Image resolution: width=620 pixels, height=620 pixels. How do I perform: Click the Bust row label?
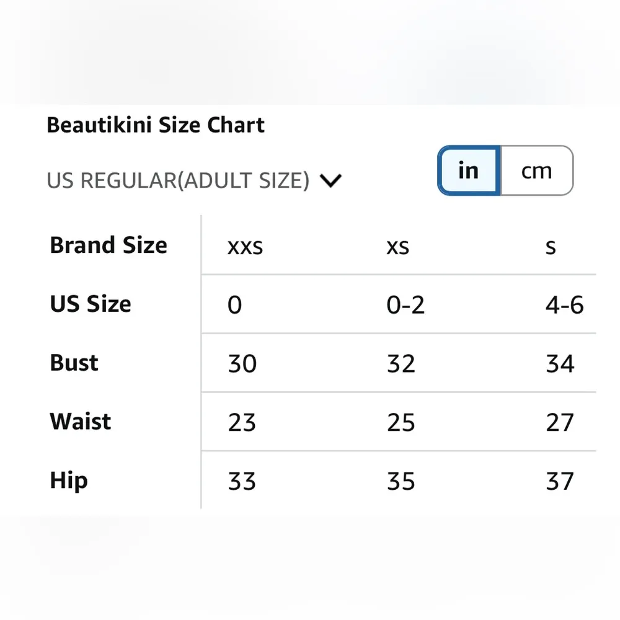74,363
